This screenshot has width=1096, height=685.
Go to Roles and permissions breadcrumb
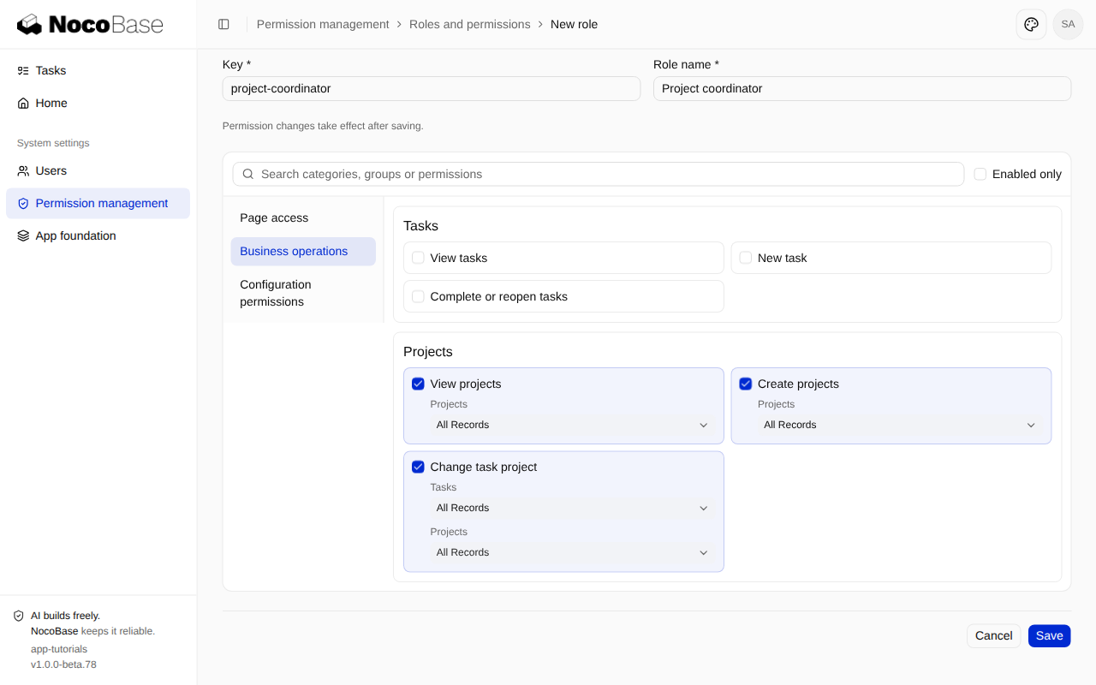[469, 24]
